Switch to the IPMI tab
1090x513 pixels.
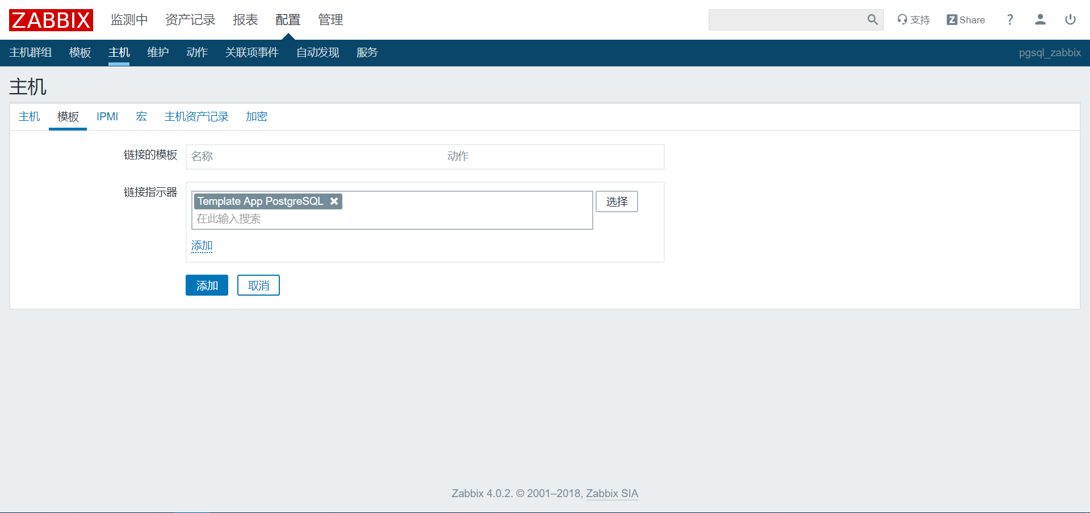click(x=107, y=116)
